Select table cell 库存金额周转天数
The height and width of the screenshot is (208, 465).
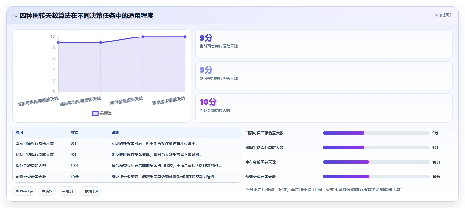coord(31,166)
